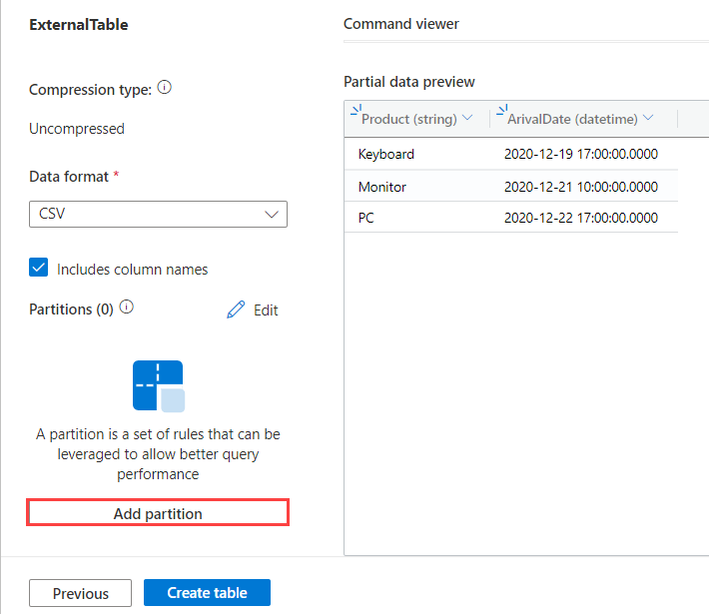Expand the ArivalDate (datetime) column chevron
This screenshot has height=614, width=709.
click(x=648, y=118)
